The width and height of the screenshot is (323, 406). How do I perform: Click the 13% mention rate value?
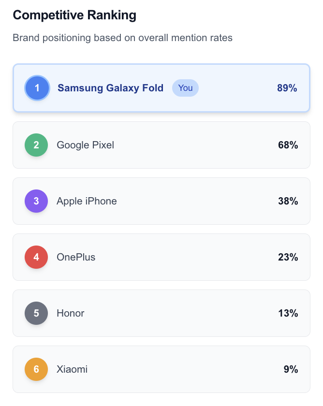click(288, 313)
